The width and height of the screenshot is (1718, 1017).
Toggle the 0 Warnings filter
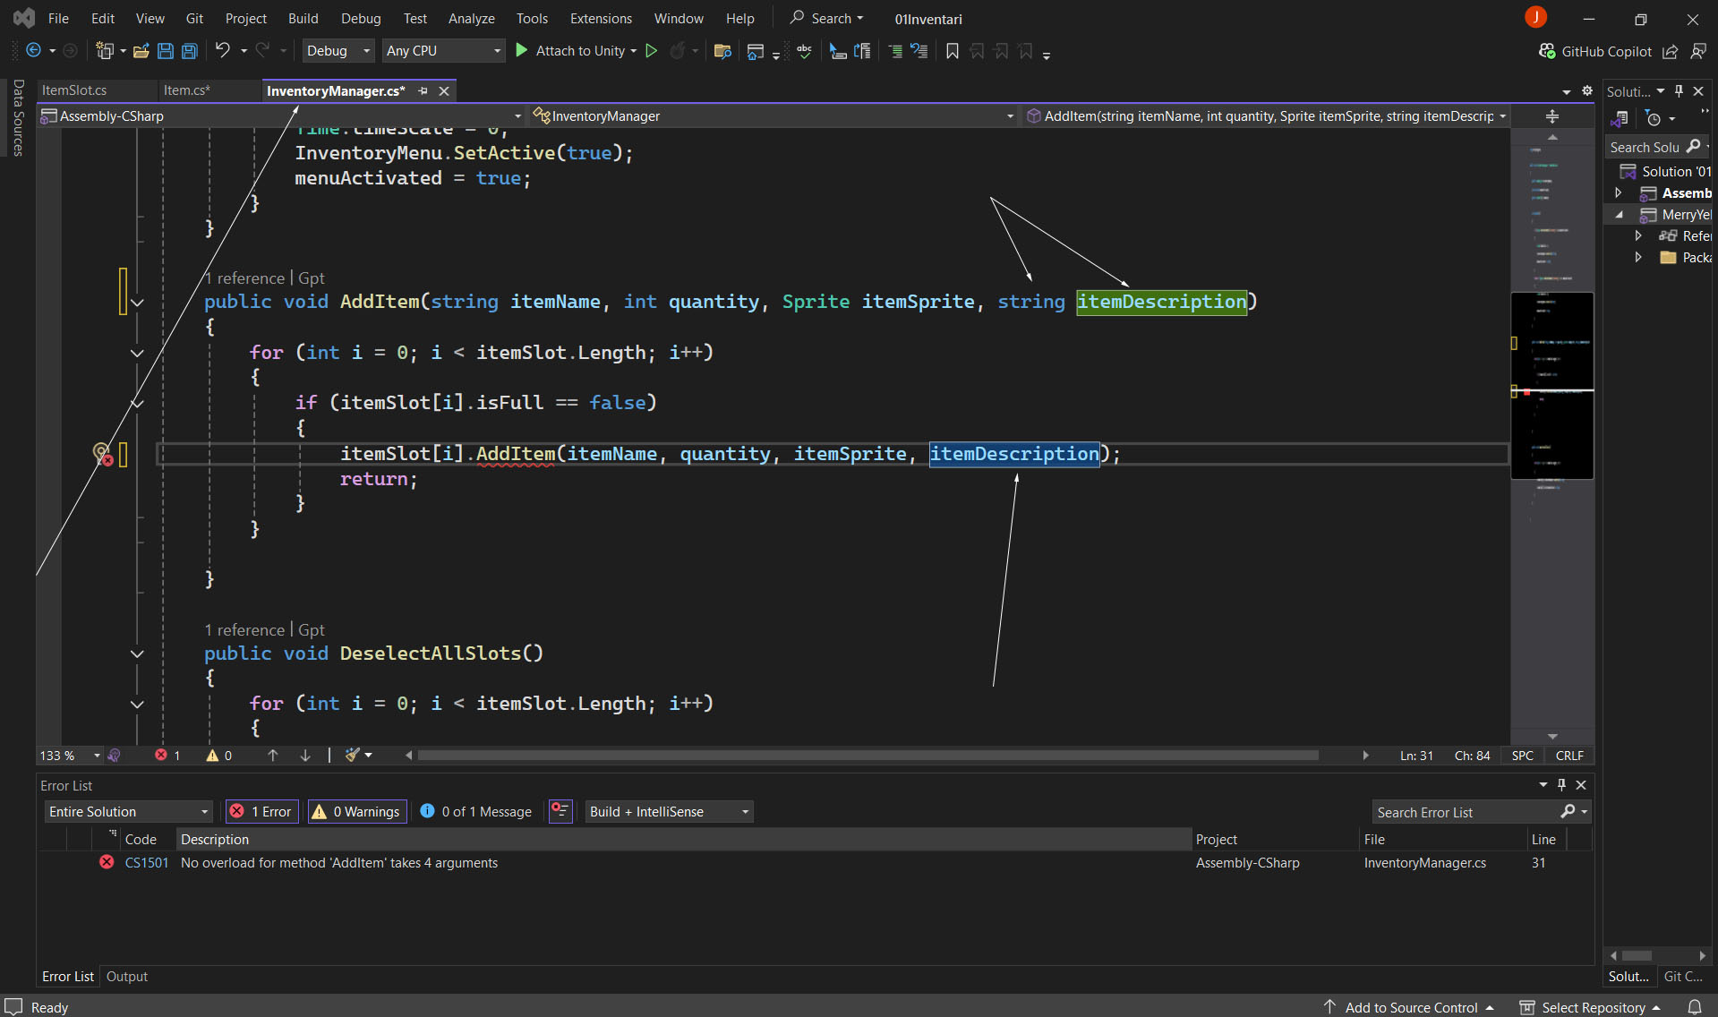tap(357, 812)
